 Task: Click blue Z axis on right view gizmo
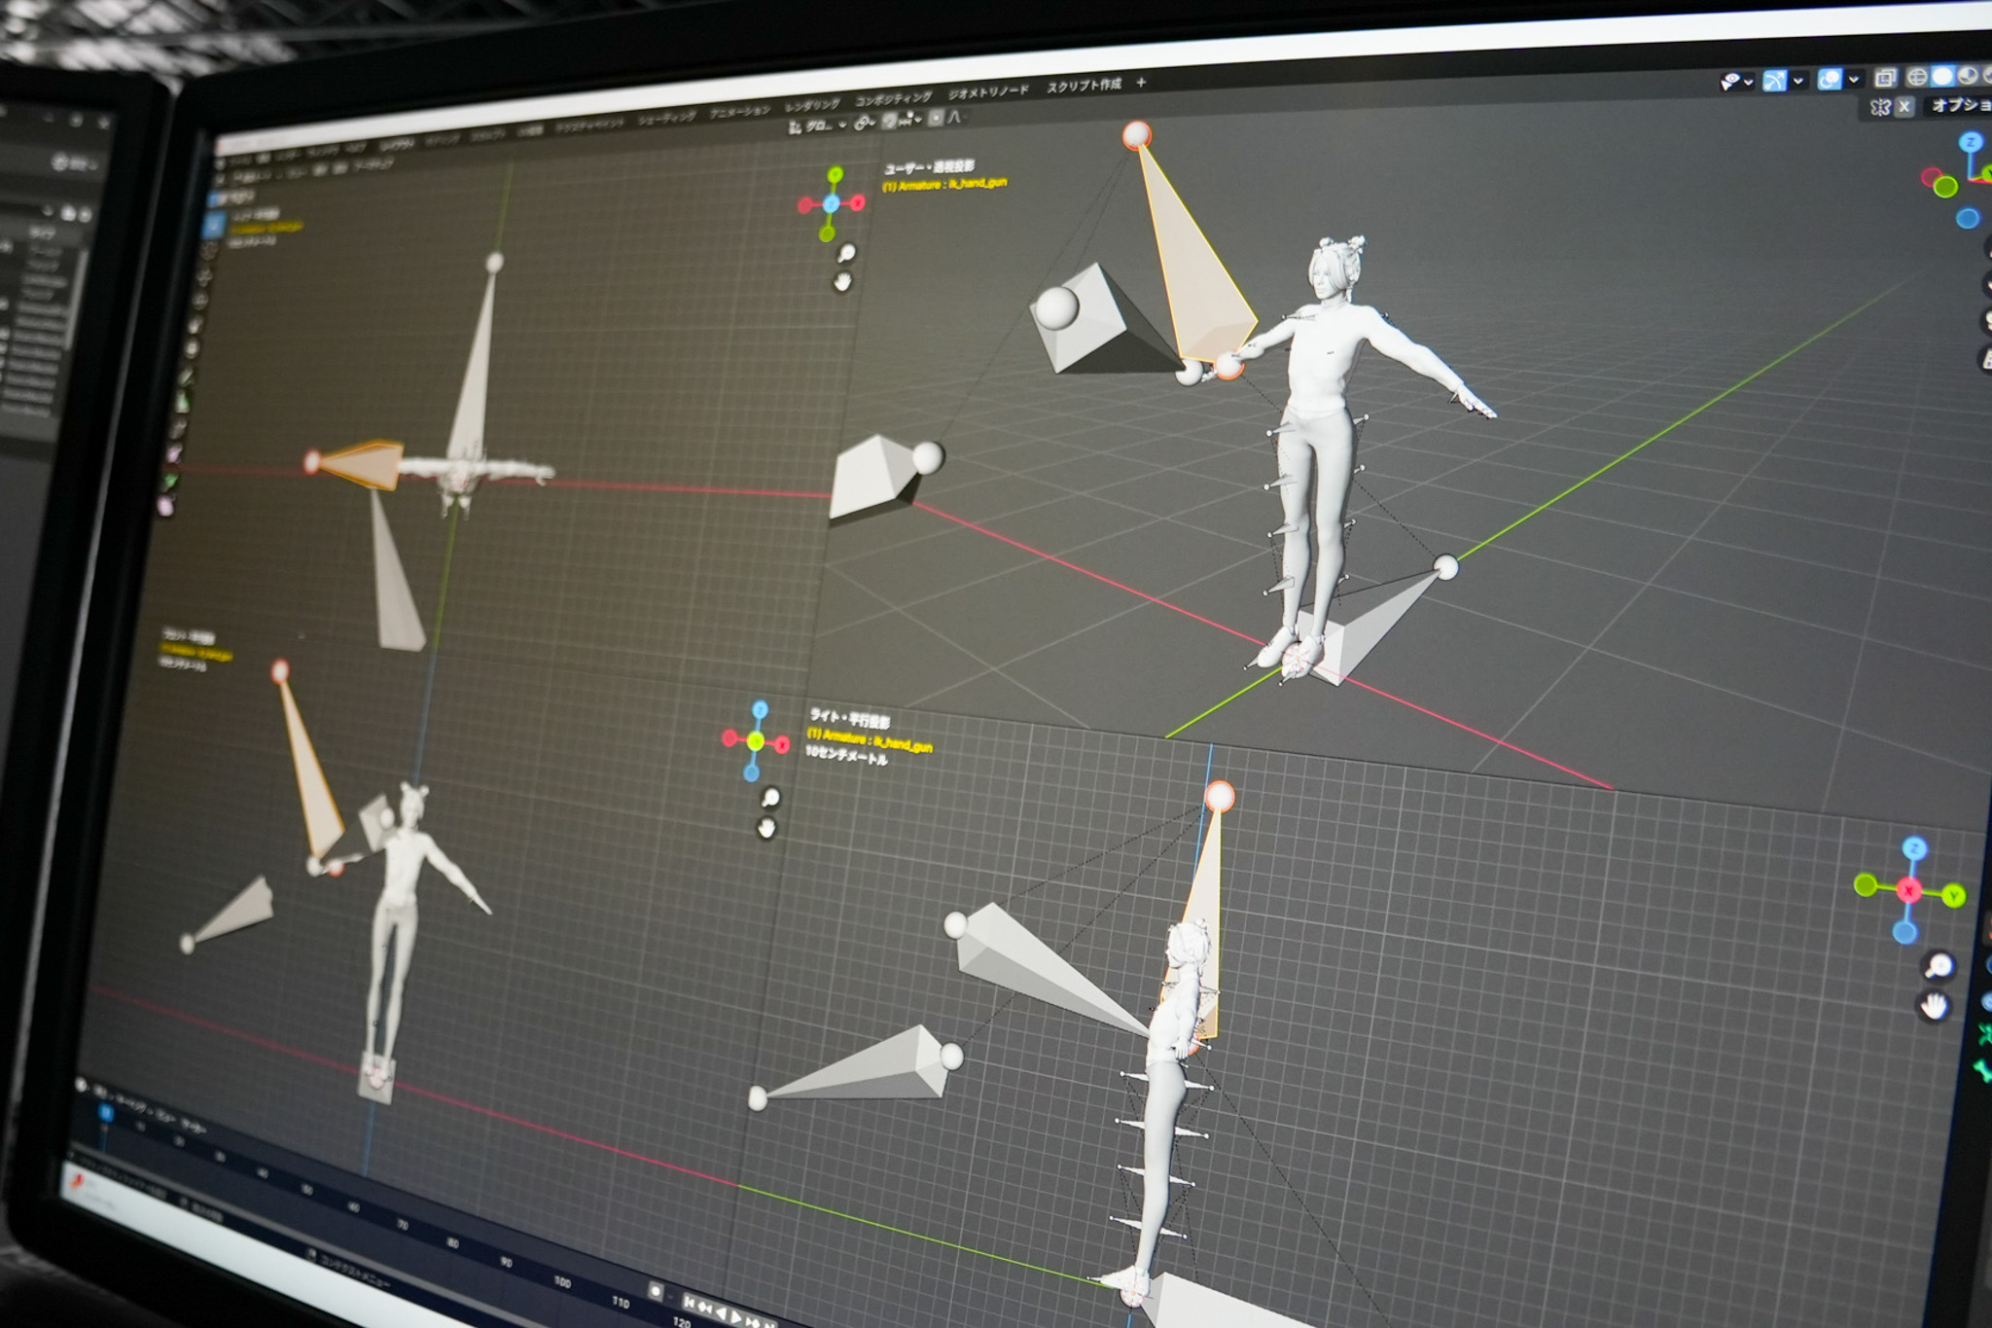click(x=1914, y=848)
